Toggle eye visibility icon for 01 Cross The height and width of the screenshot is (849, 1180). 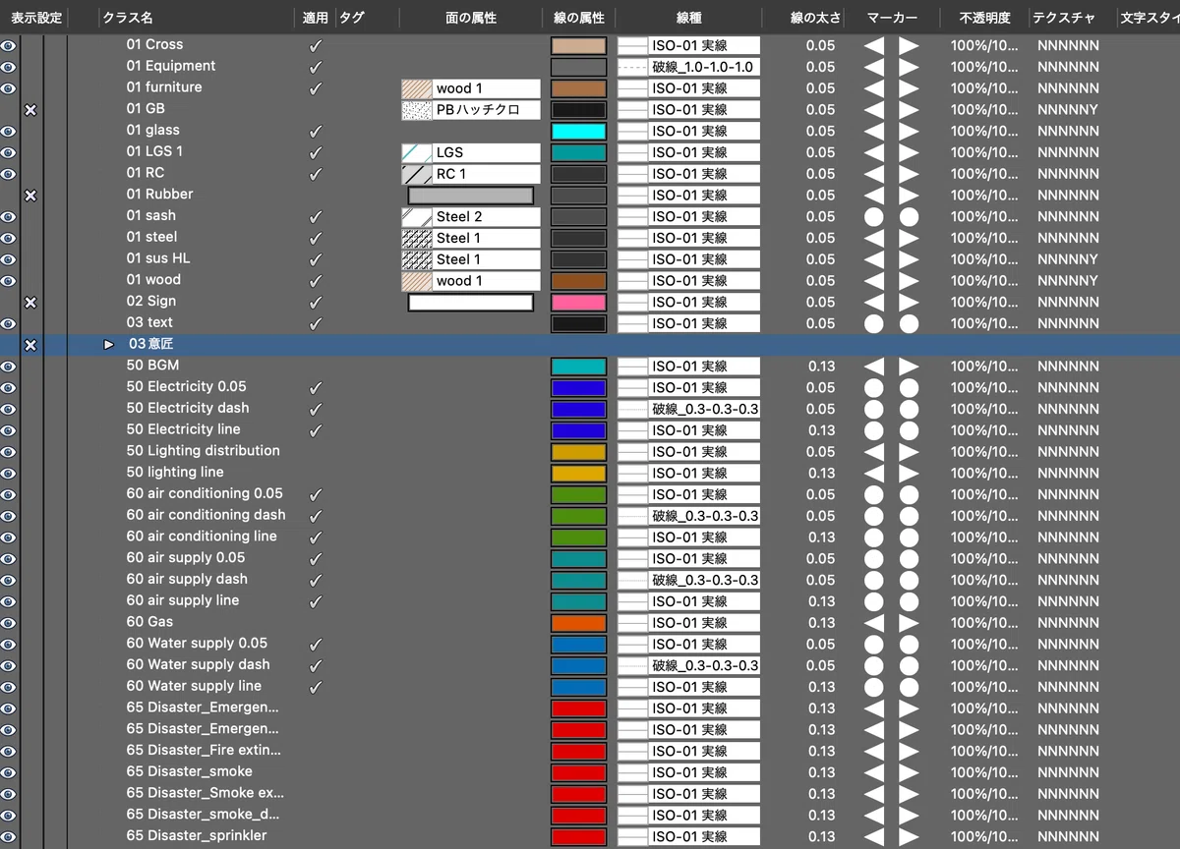8,45
